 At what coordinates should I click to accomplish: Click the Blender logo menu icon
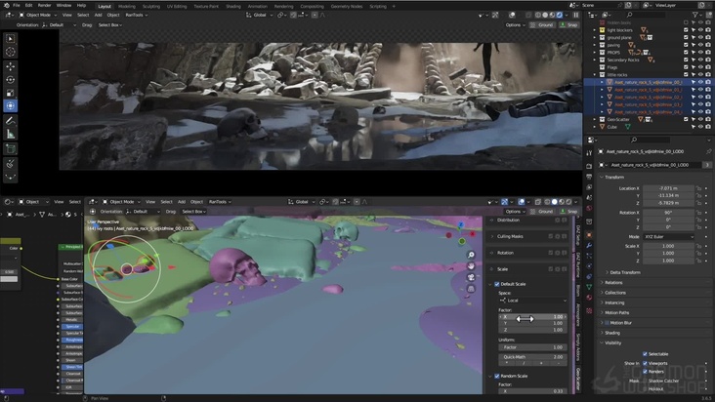click(x=6, y=6)
